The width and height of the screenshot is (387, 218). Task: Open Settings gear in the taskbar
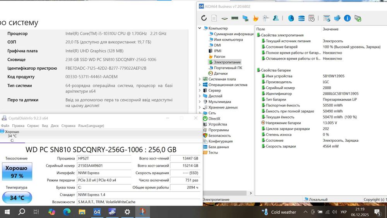[x=127, y=212]
